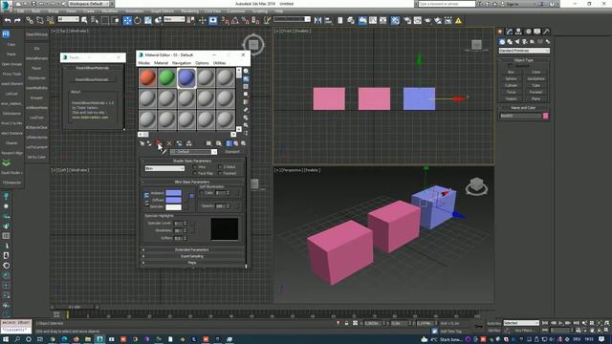The height and width of the screenshot is (344, 612).
Task: Click the ViewCube in Perspective viewport
Action: click(x=476, y=186)
